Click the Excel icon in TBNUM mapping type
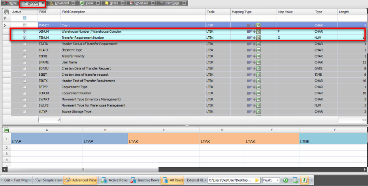This screenshot has width=368, height=186. [259, 38]
